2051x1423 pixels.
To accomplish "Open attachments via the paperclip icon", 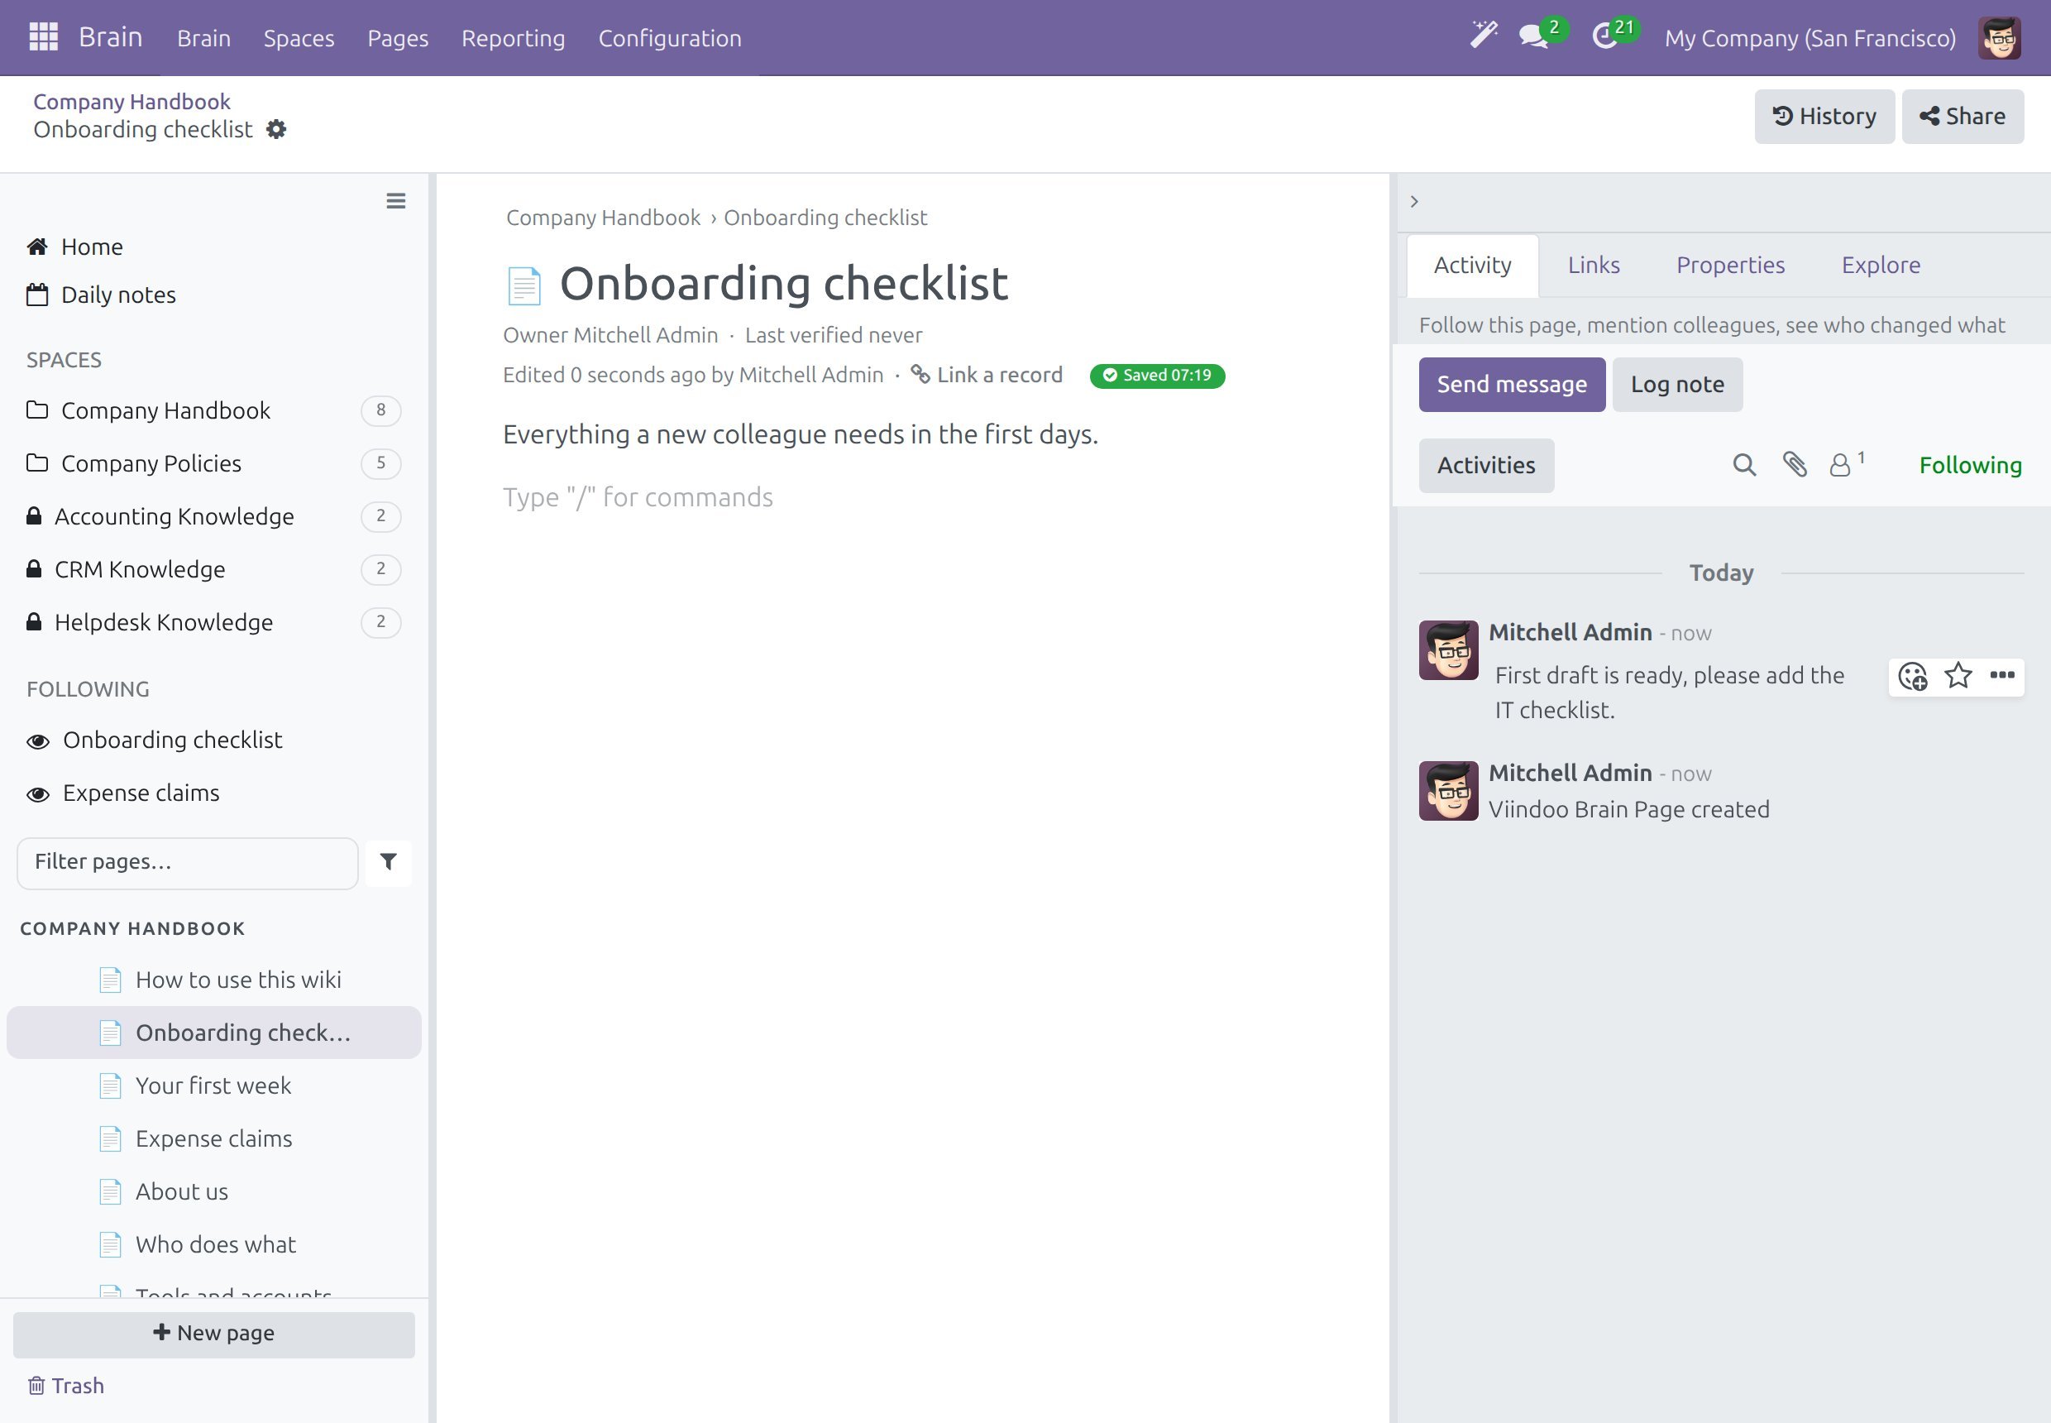I will point(1795,464).
